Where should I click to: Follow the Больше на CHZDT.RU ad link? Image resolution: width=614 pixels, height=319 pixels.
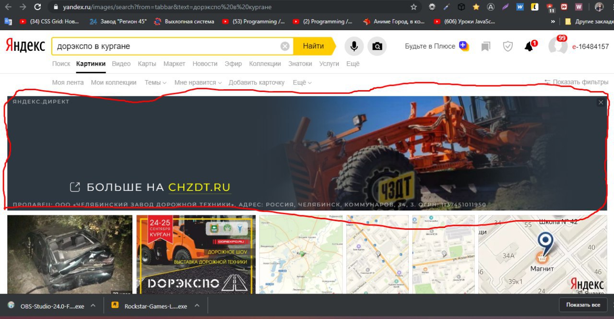pyautogui.click(x=150, y=187)
